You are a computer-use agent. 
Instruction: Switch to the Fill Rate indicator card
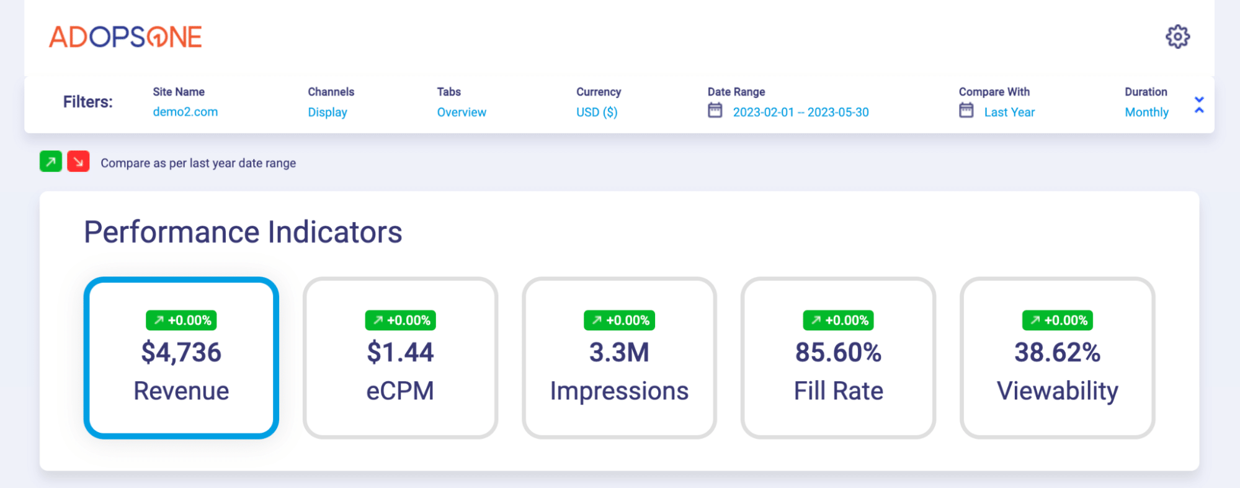[838, 372]
